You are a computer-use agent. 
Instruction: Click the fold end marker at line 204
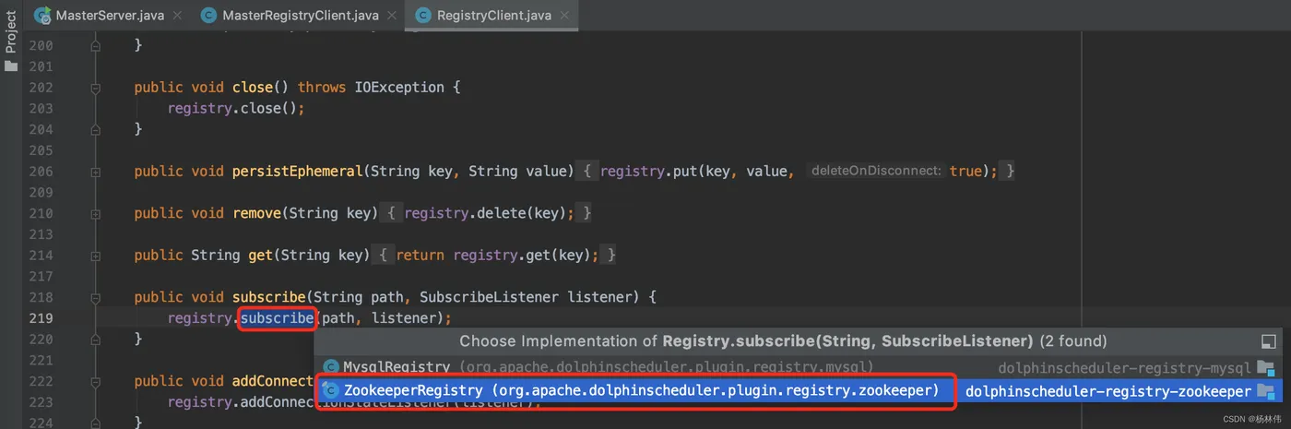(x=95, y=129)
